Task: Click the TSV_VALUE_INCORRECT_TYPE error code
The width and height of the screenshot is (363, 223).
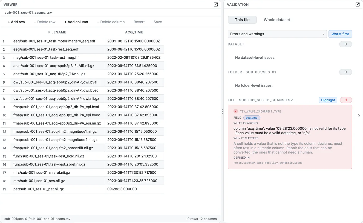Action: tap(260, 112)
